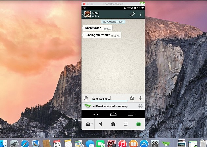Click the AirDroid home toolbar icon
207x147 pixels.
[113, 124]
